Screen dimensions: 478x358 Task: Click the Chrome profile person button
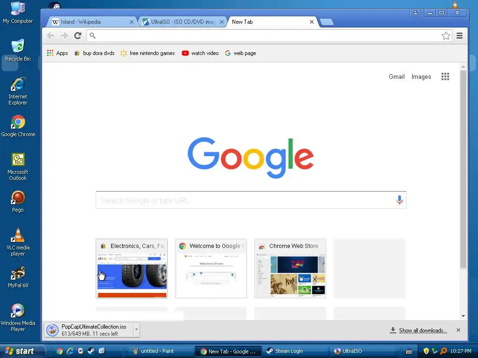pos(415,13)
